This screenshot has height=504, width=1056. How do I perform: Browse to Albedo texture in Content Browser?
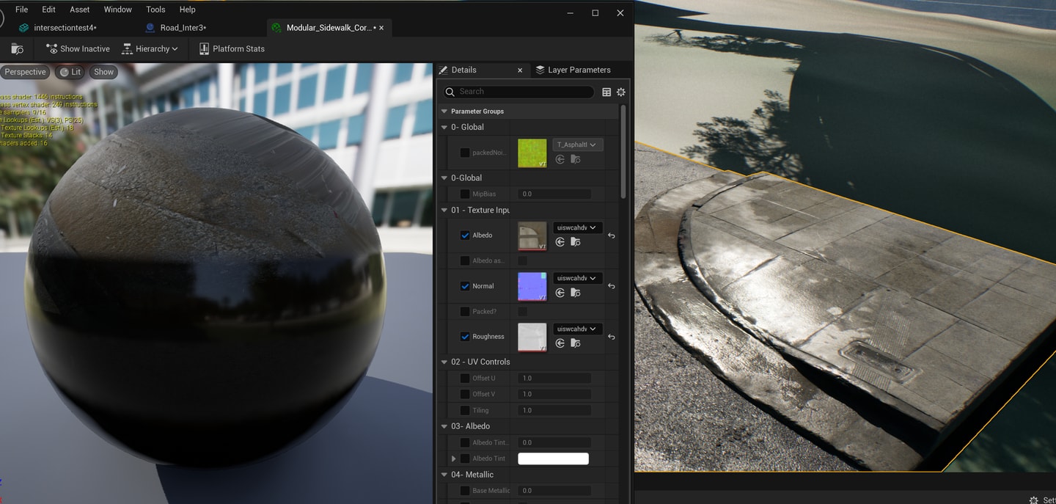tap(576, 242)
